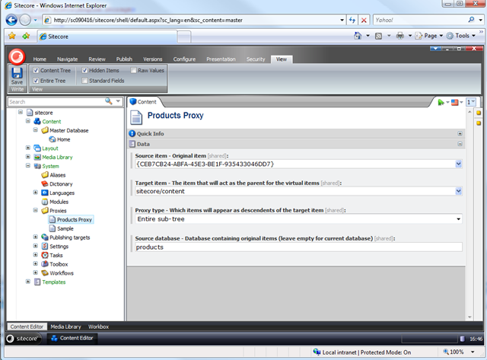Viewport: 487px width, 360px height.
Task: Open the IE Page menu button
Action: (x=429, y=36)
